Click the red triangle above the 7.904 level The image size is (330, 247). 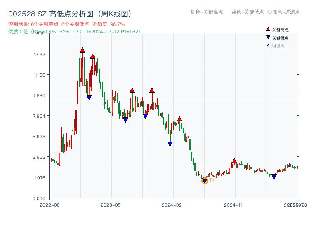tap(179, 119)
